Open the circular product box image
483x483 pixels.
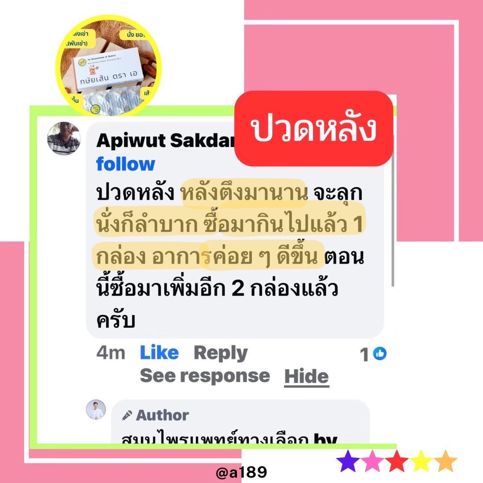click(x=108, y=65)
